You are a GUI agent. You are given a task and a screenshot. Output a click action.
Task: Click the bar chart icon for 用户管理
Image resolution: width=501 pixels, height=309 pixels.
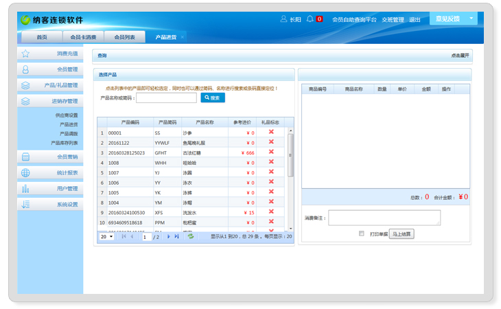(x=25, y=188)
